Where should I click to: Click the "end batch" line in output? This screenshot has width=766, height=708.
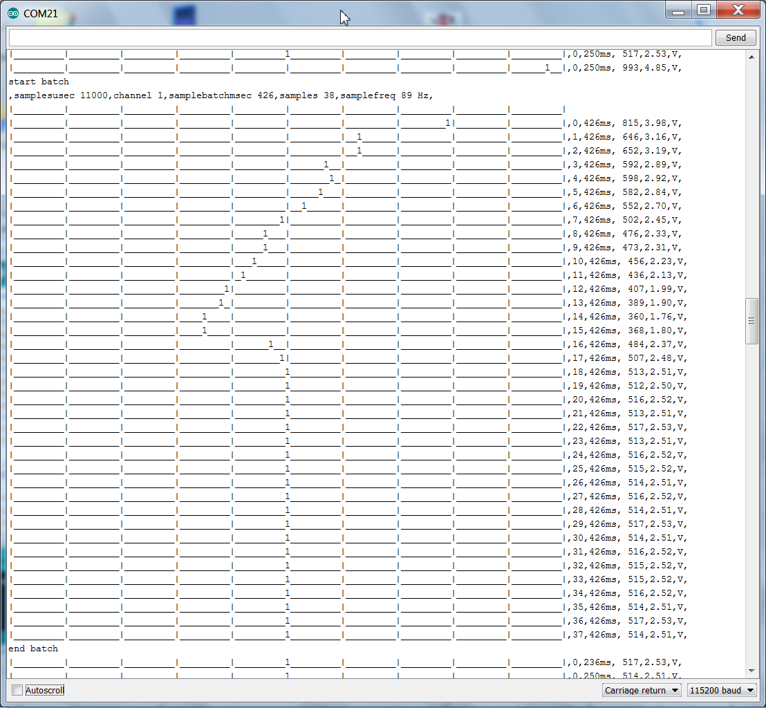[x=34, y=649]
